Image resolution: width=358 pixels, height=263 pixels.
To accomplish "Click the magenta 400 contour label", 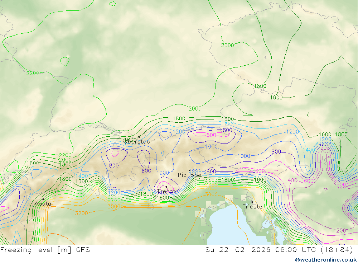I will point(292,180).
